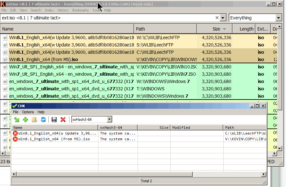Open the History menu in Everything
This screenshot has height=187, width=286.
[63, 10]
